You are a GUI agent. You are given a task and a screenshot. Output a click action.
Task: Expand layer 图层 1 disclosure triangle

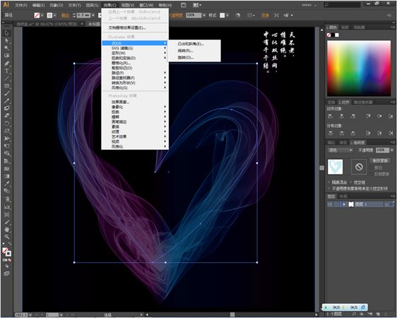344,204
